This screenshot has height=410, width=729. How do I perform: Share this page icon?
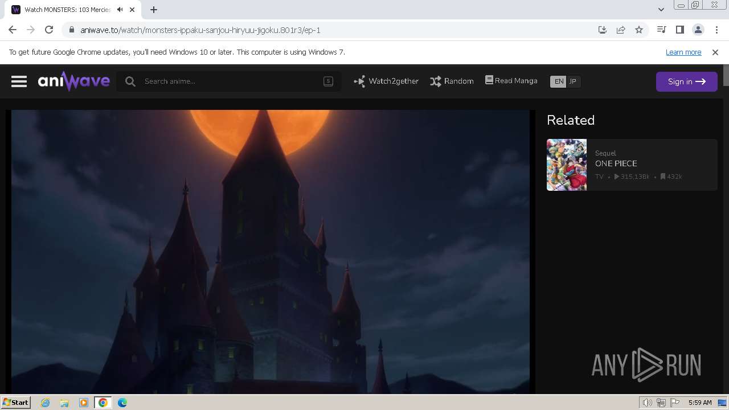pyautogui.click(x=621, y=30)
